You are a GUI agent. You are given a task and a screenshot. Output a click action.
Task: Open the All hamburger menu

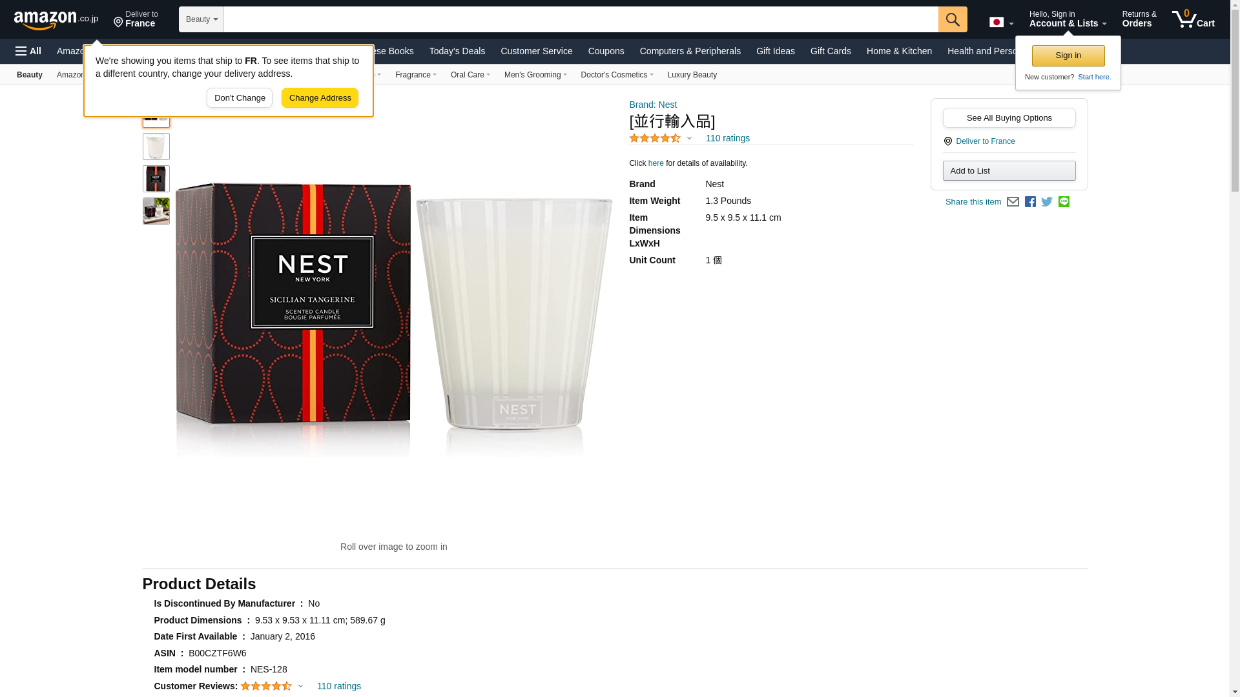click(x=28, y=51)
